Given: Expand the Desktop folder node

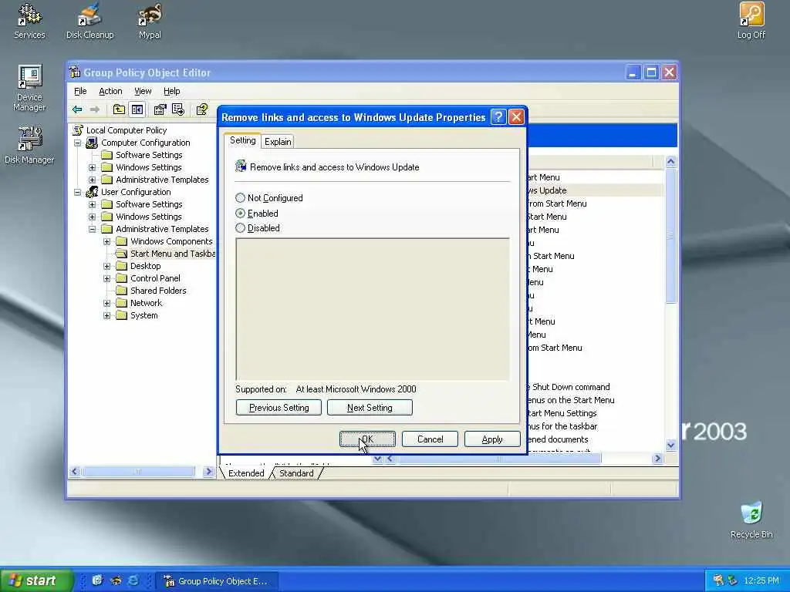Looking at the screenshot, I should click(x=106, y=266).
